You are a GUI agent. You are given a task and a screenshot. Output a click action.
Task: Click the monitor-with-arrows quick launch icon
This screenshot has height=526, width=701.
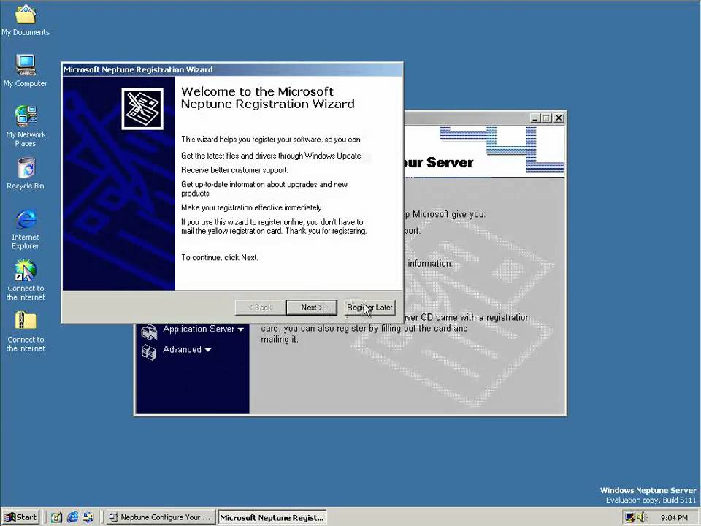tap(88, 517)
